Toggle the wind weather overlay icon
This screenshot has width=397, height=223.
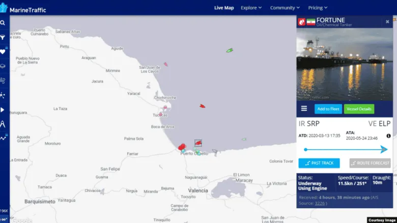(x=3, y=80)
